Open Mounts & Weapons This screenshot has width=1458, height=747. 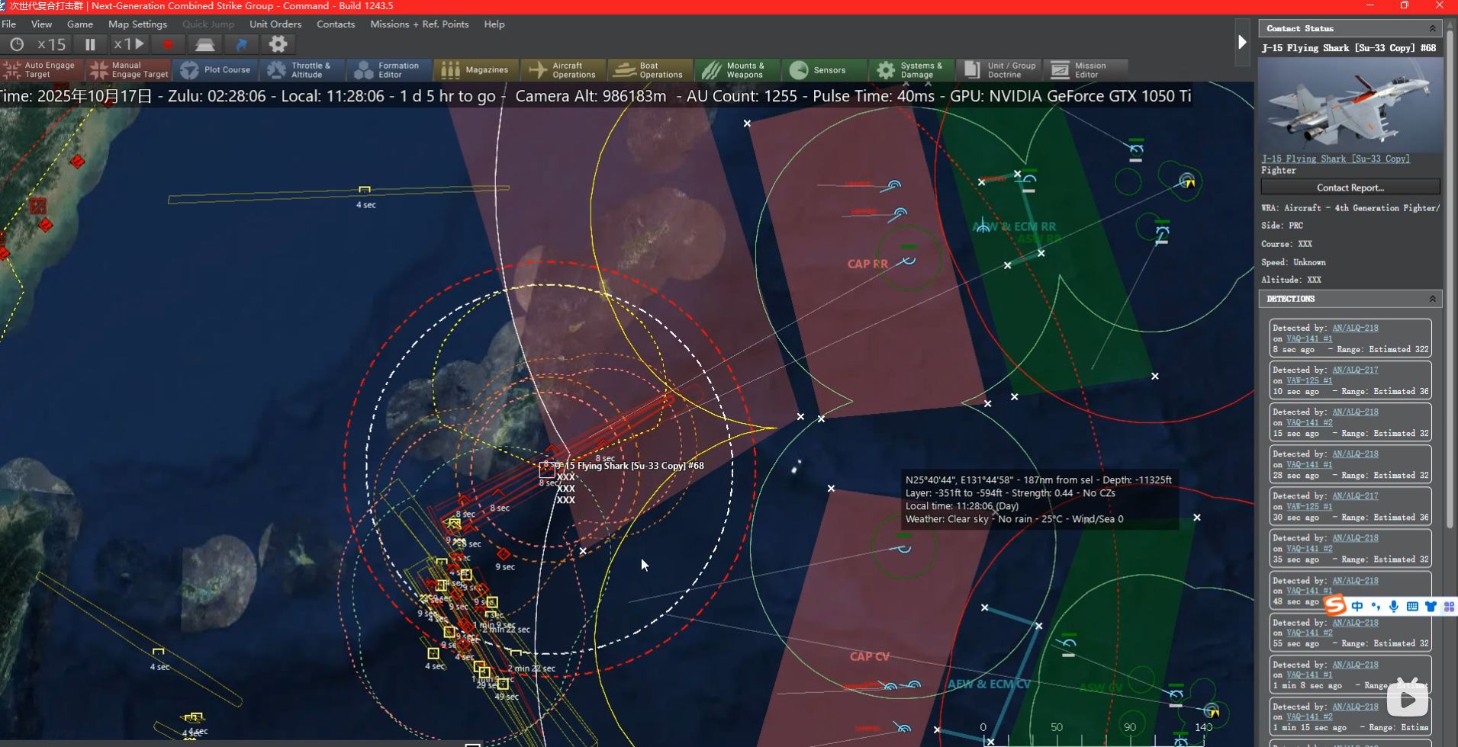[738, 70]
